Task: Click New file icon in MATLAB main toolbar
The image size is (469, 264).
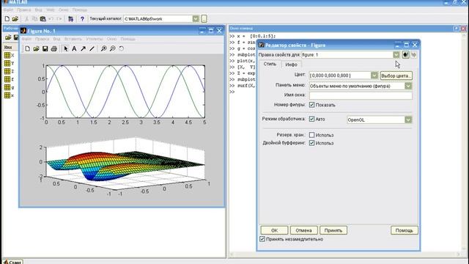Action: click(7, 19)
